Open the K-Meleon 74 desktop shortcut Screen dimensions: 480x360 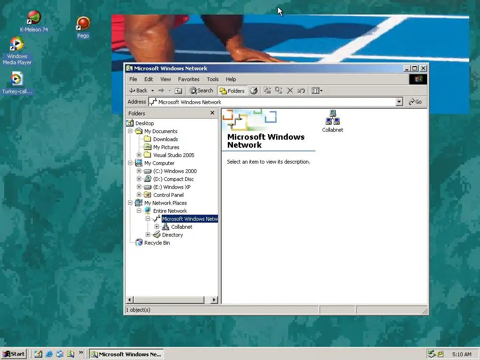[34, 22]
